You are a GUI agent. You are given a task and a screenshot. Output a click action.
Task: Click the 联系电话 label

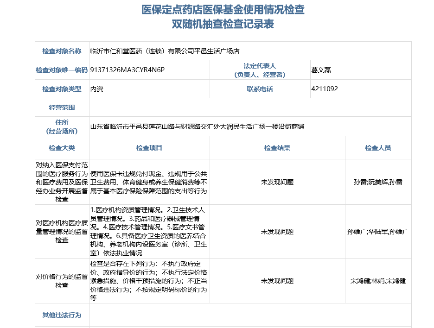(x=260, y=89)
